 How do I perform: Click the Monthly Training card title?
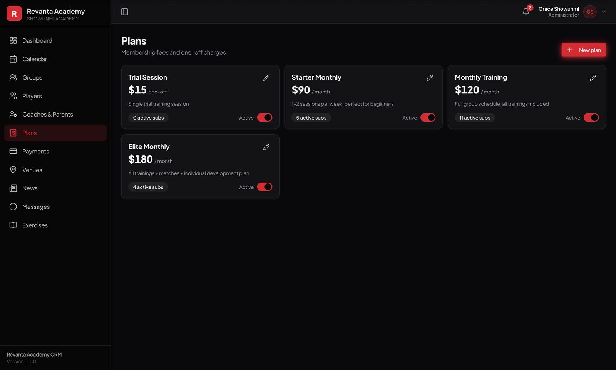pyautogui.click(x=481, y=77)
